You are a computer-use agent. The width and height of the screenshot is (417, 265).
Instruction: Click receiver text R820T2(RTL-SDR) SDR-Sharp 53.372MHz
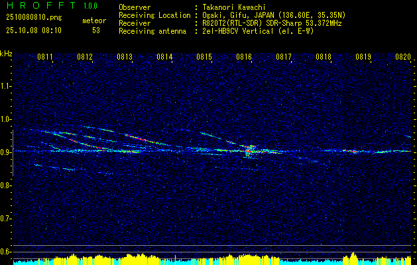(x=272, y=23)
